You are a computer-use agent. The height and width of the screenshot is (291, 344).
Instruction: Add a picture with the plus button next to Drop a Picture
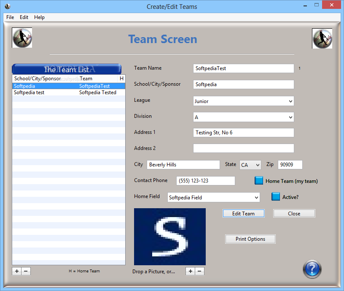tap(191, 271)
